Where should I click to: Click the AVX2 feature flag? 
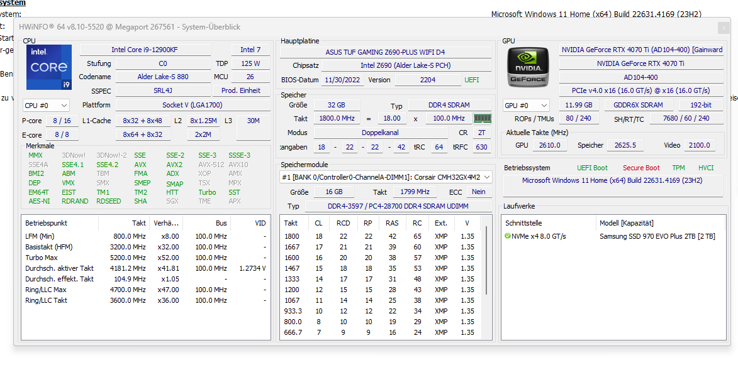coord(174,165)
